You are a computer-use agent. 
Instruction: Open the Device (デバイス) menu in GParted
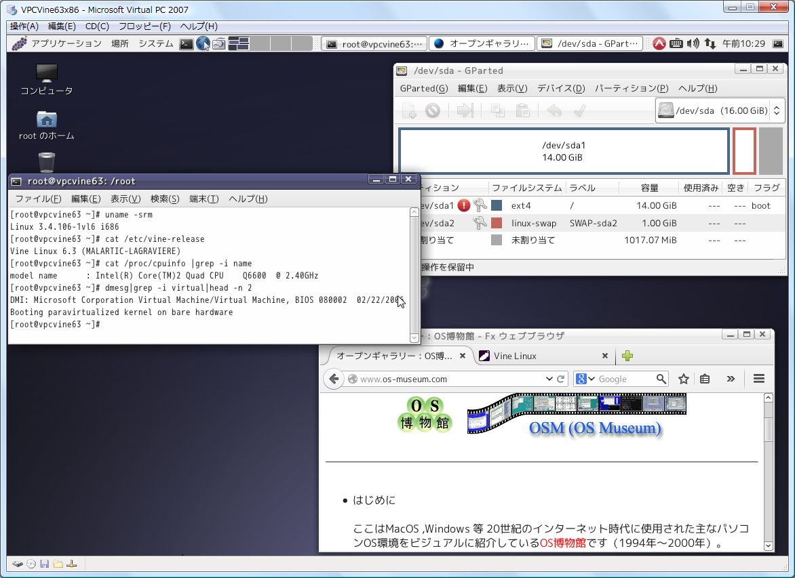(561, 88)
